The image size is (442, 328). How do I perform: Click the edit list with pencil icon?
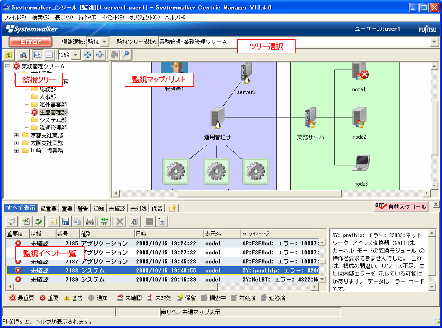point(38,221)
